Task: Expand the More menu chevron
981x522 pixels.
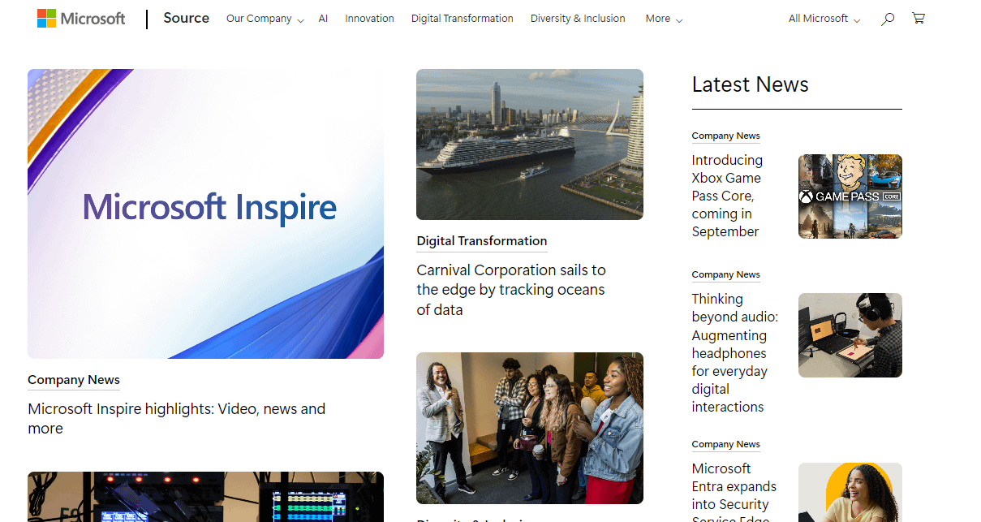Action: (x=678, y=19)
